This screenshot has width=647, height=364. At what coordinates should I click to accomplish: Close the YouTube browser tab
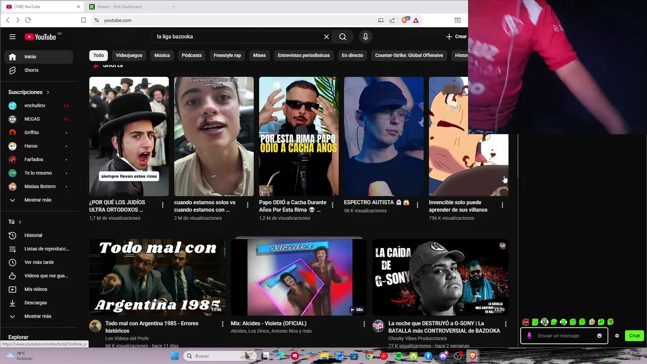[x=78, y=7]
